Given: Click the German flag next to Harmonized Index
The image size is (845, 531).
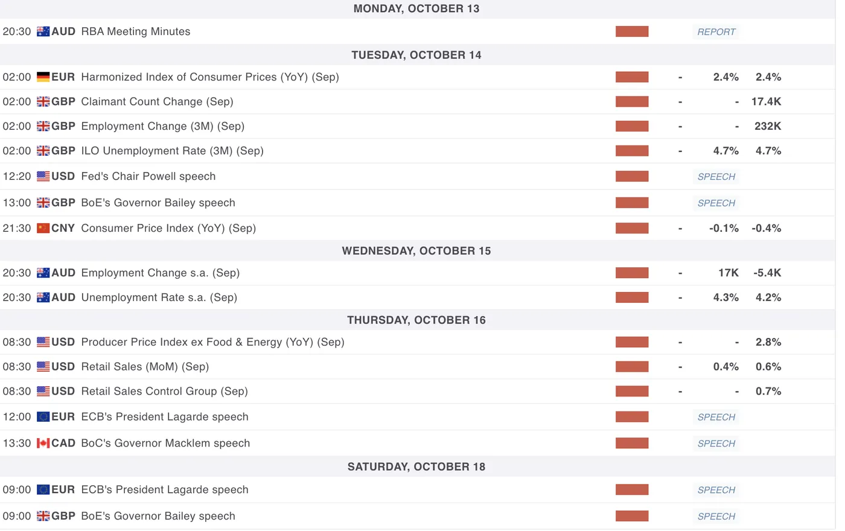Looking at the screenshot, I should coord(43,77).
